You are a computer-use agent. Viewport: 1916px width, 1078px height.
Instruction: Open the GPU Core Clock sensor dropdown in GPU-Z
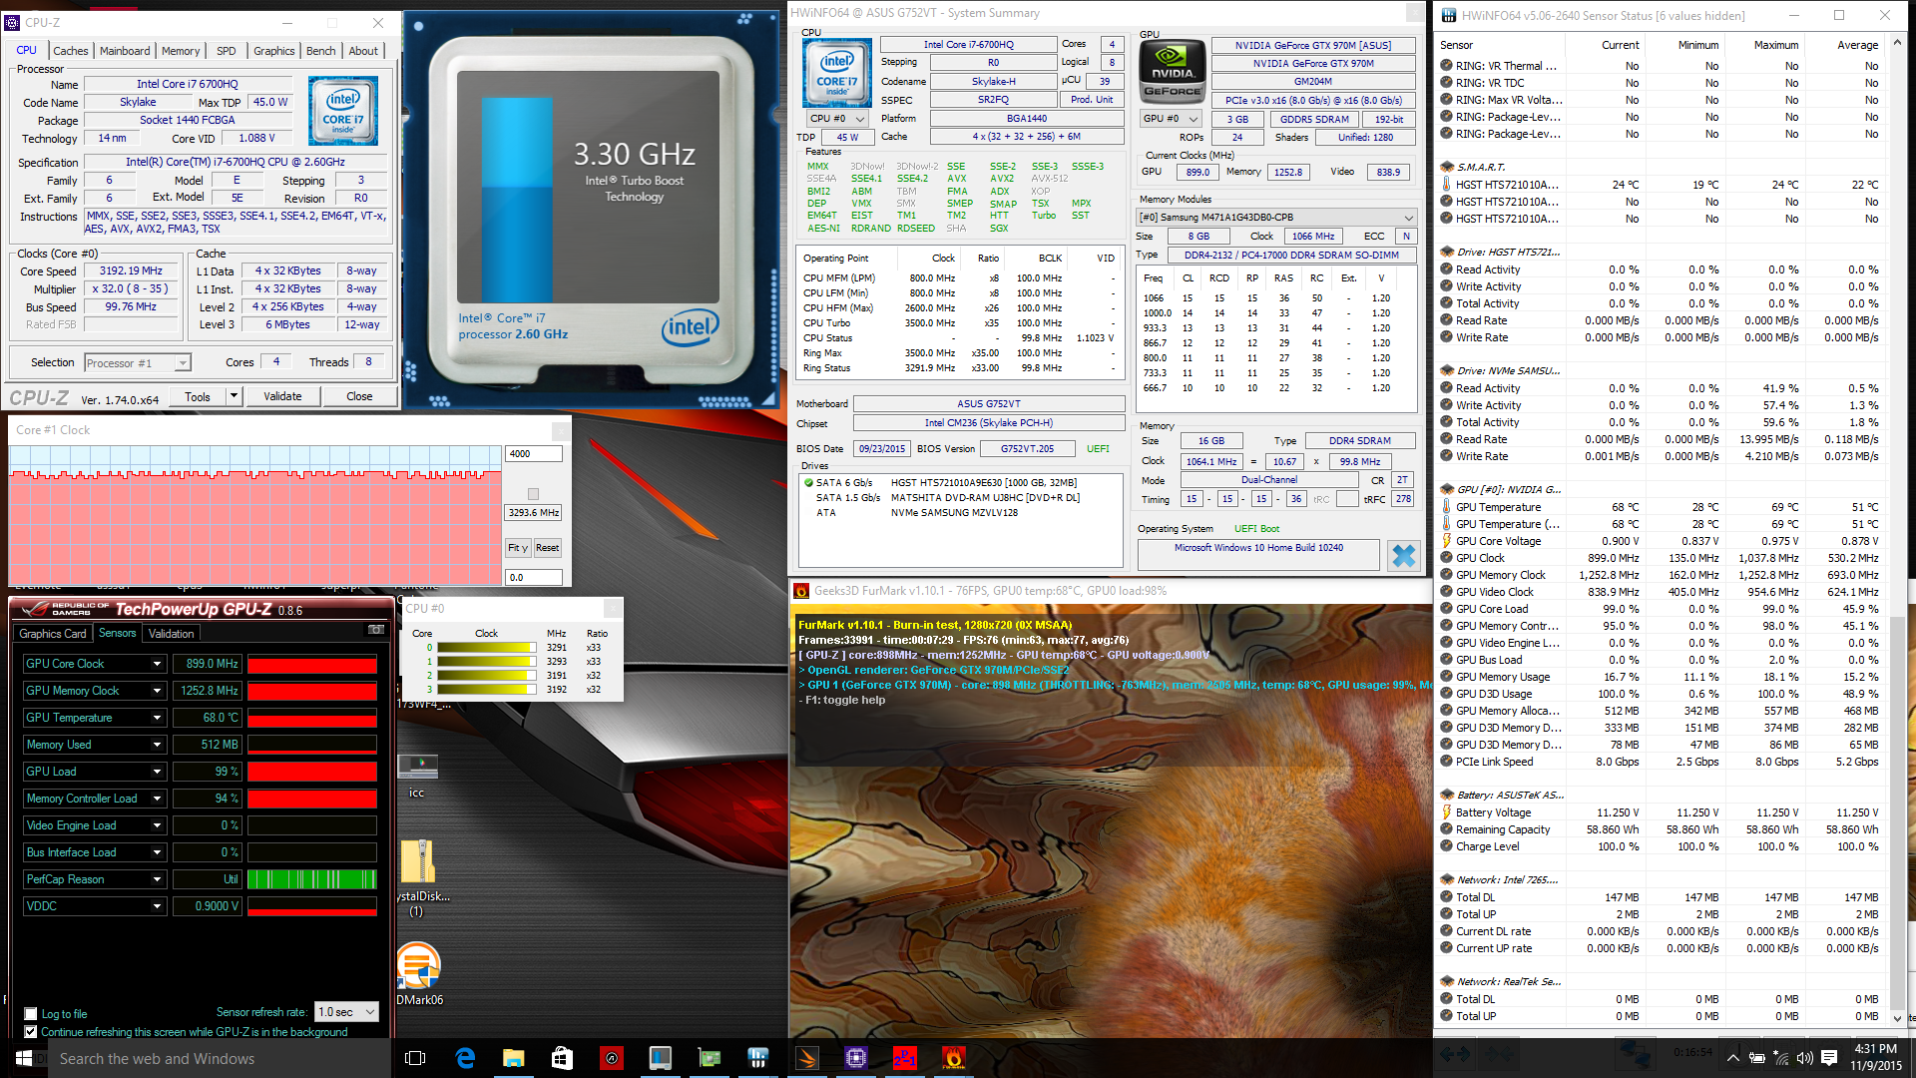pyautogui.click(x=157, y=664)
